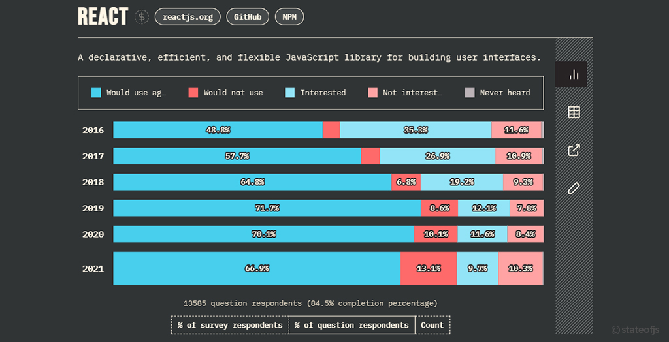The height and width of the screenshot is (342, 669).
Task: Switch to Count view
Action: [x=432, y=325]
